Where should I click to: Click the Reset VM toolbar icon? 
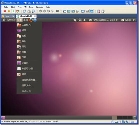tap(17, 11)
